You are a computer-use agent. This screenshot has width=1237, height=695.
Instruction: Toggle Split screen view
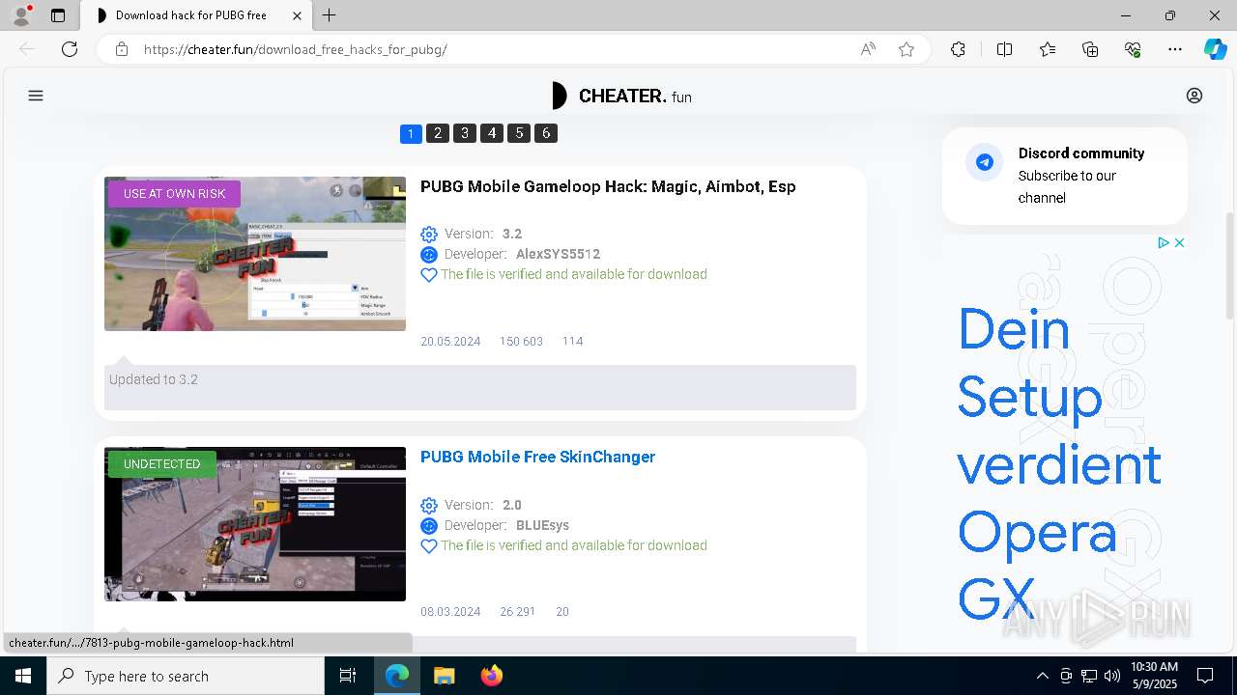1004,49
